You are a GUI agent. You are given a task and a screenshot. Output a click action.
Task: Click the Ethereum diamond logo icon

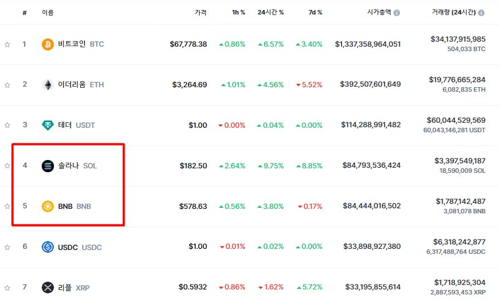tap(48, 85)
